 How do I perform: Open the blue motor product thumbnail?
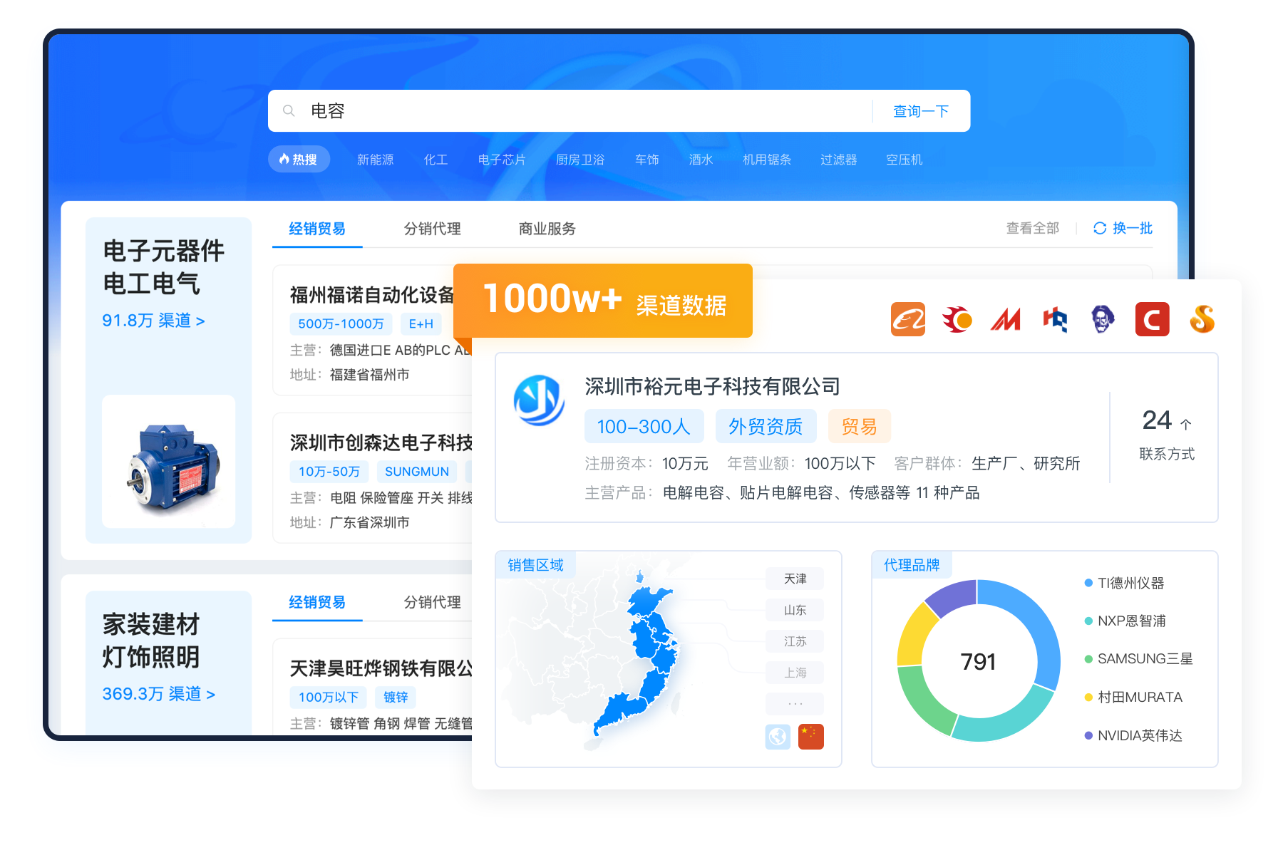coord(169,462)
